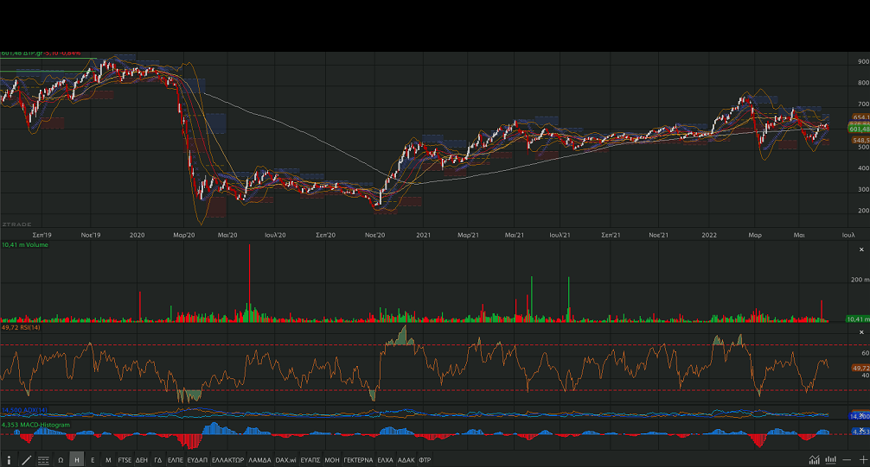Close the Volume indicator panel

tap(860, 245)
